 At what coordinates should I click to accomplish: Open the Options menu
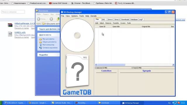(75, 16)
